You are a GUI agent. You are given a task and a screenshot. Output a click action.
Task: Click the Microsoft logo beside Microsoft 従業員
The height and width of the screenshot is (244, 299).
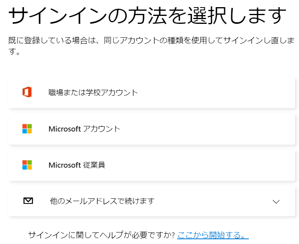[27, 165]
